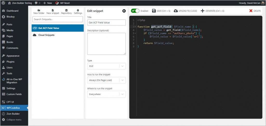Click return $field_value line in editor
Image resolution: width=266 pixels, height=126 pixels.
(x=159, y=43)
